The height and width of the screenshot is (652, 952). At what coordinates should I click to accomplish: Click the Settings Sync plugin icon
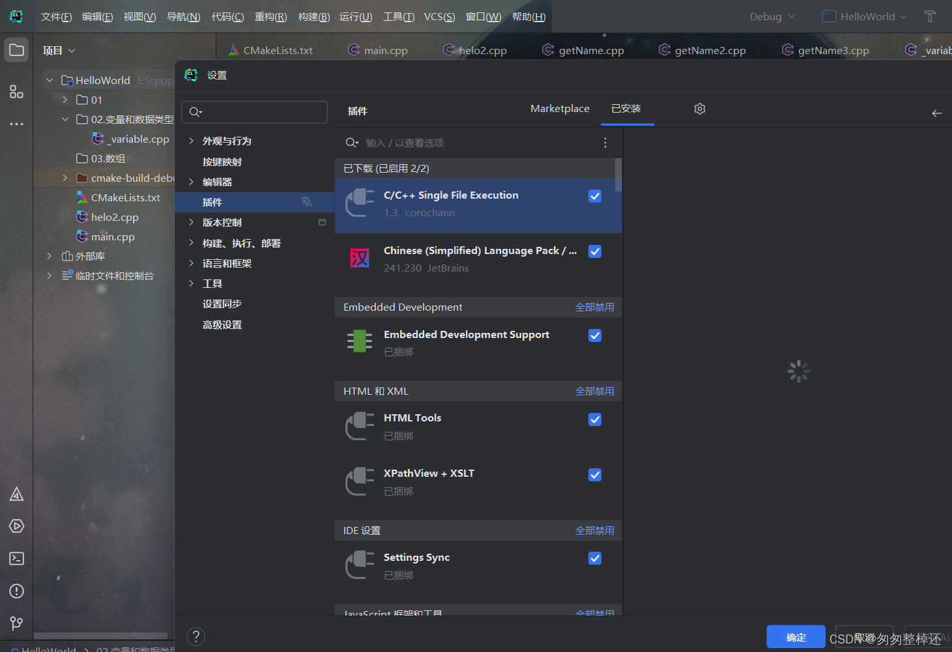(360, 565)
